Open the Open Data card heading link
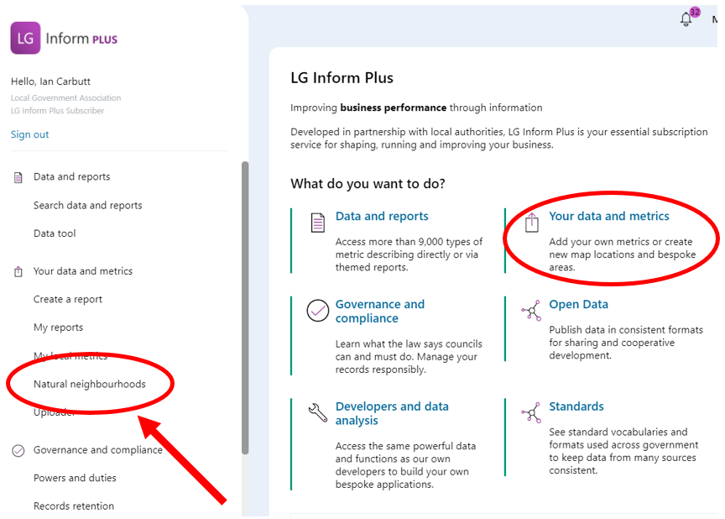Screen dimensions: 725x519 coord(578,304)
